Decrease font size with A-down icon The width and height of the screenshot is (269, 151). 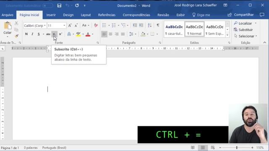tap(76, 26)
